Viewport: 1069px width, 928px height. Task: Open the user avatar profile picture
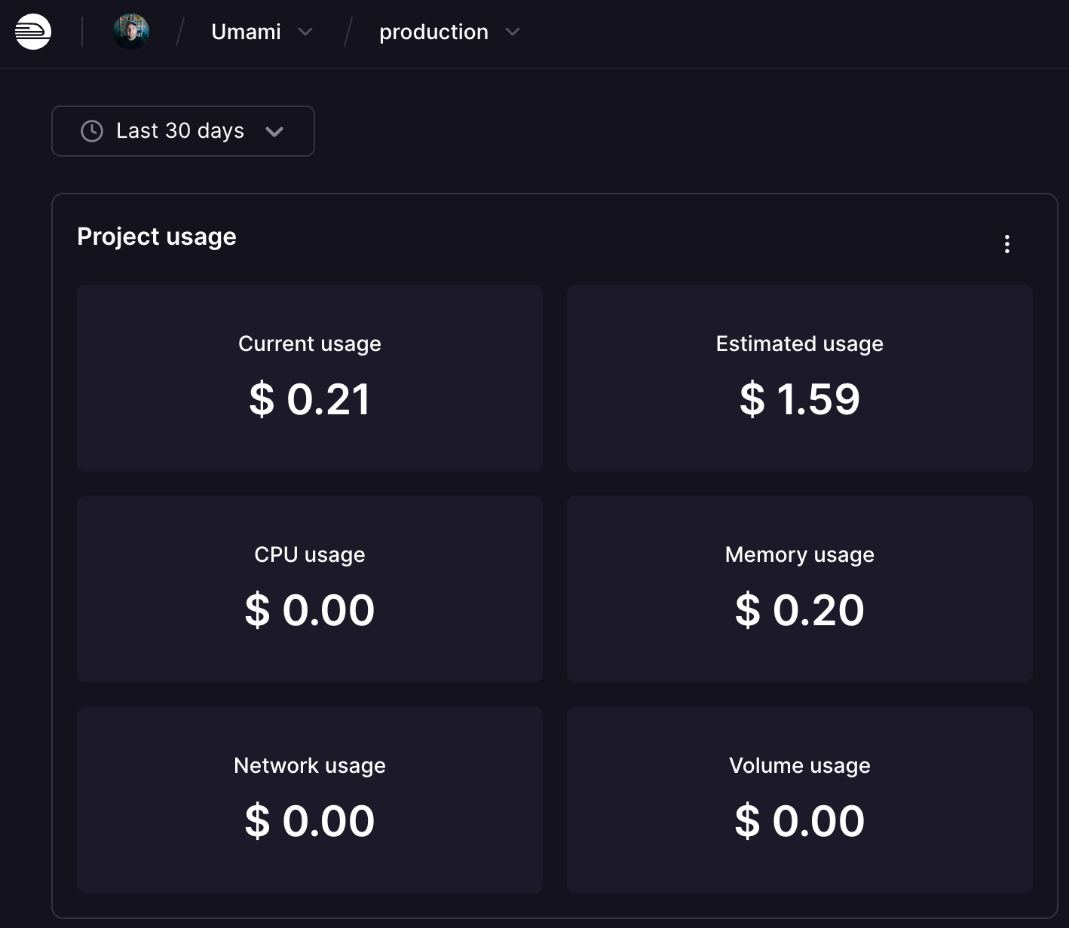click(131, 32)
